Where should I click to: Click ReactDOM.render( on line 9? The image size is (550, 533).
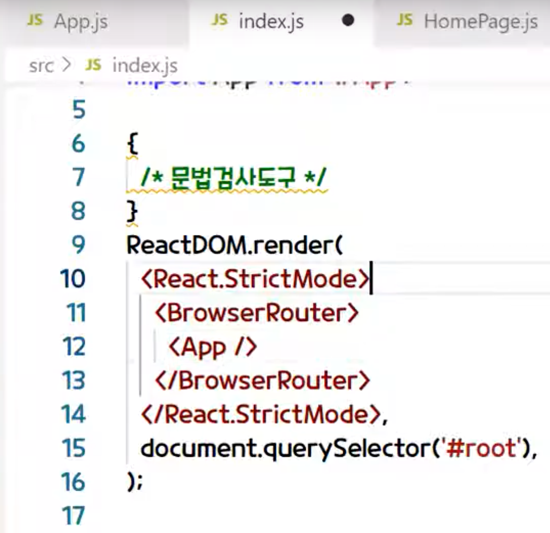tap(235, 245)
